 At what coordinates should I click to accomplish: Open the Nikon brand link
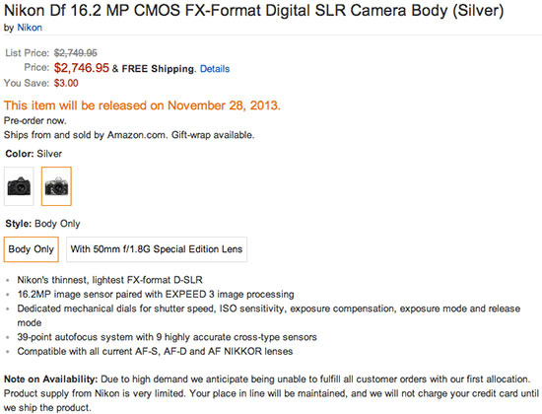tap(30, 28)
